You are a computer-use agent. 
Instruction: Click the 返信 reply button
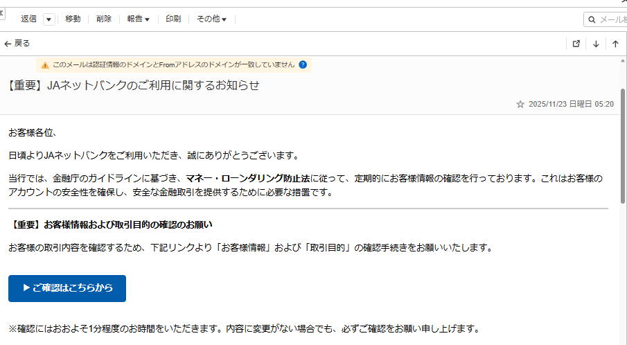click(x=28, y=19)
